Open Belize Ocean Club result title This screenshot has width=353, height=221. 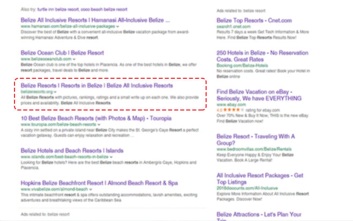(62, 53)
